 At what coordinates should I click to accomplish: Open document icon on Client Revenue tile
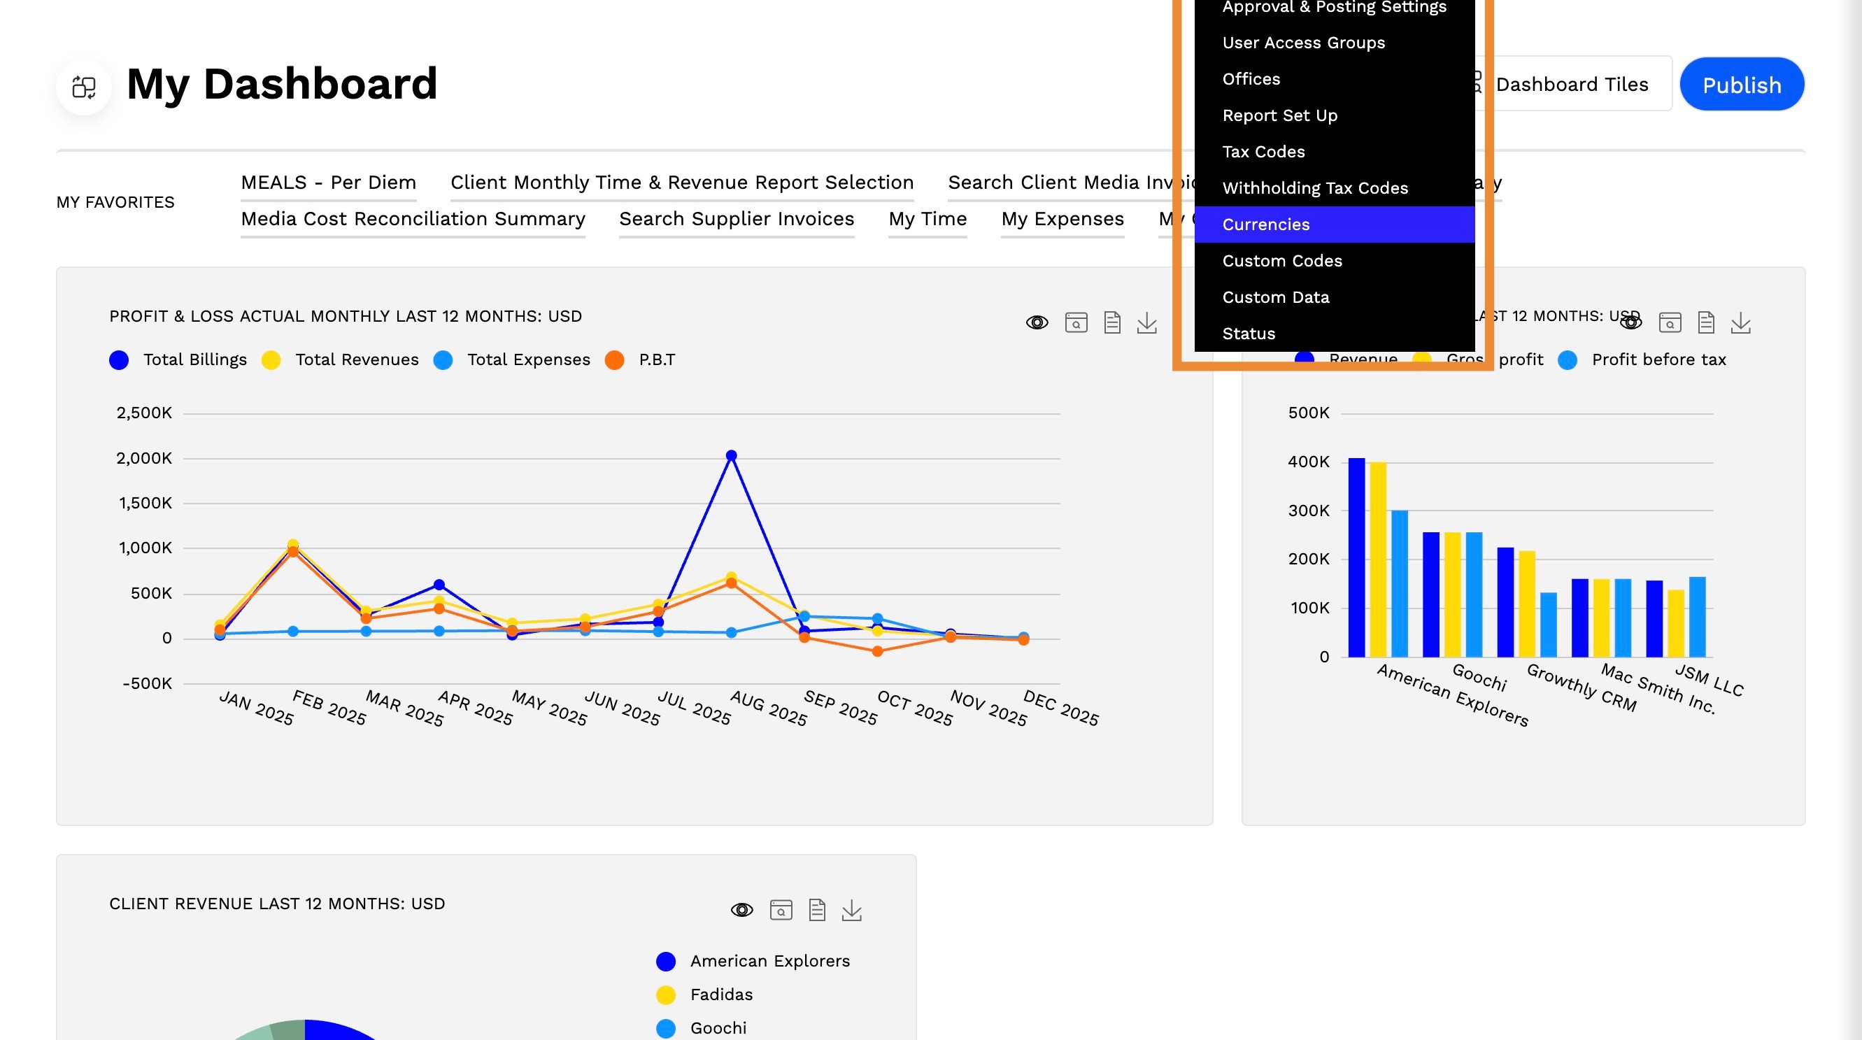coord(817,911)
